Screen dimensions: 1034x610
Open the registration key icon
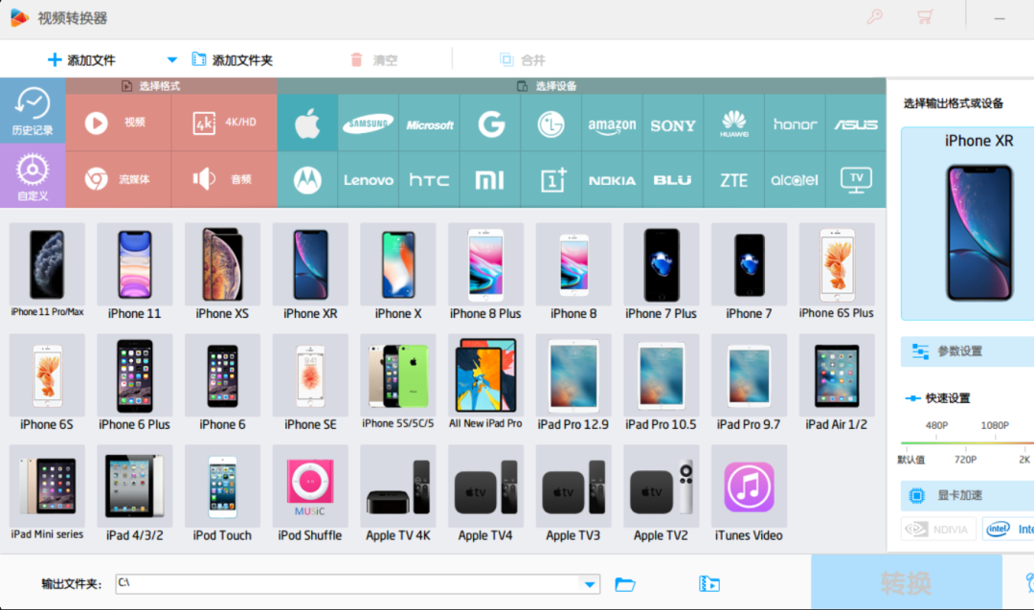point(874,16)
